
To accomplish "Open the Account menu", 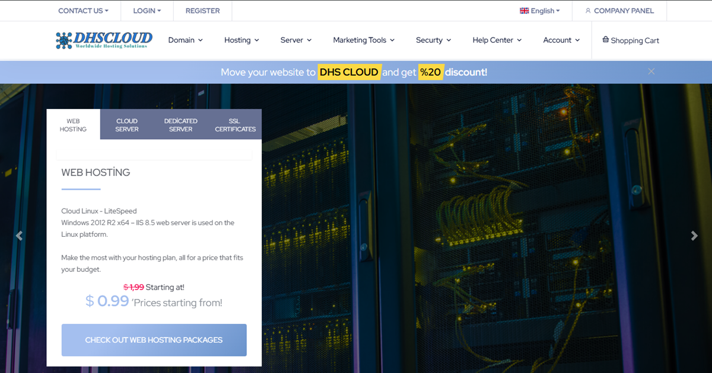I will tap(561, 40).
